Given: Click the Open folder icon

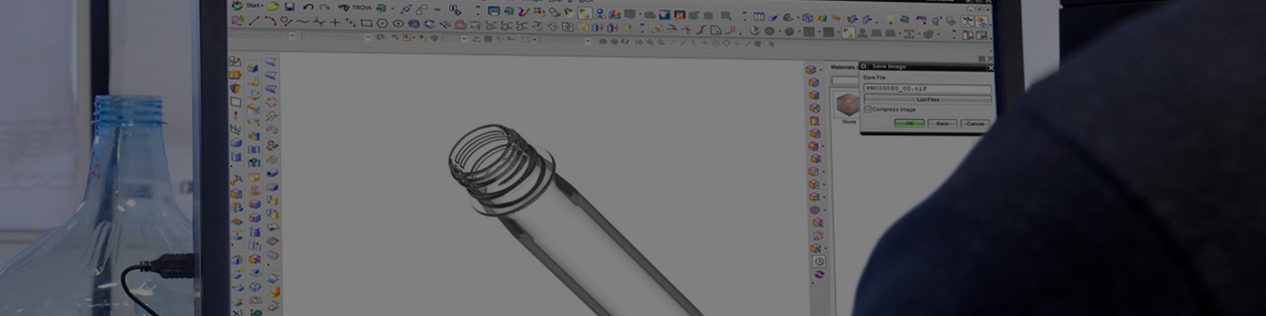Looking at the screenshot, I should tap(273, 6).
